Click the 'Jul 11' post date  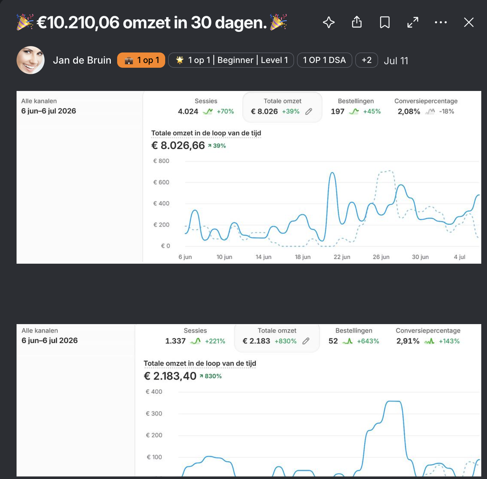tap(396, 60)
